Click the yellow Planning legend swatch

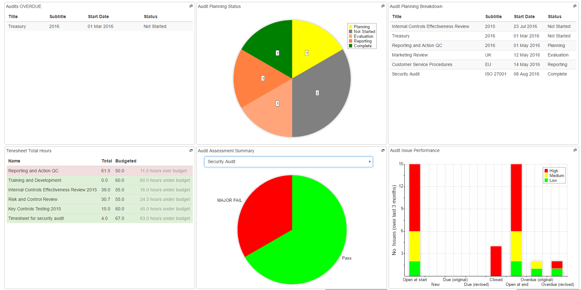351,27
